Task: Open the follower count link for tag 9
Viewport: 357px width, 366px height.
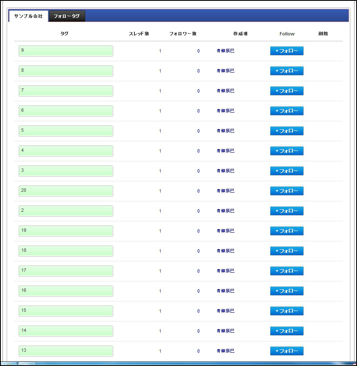Action: coord(198,51)
